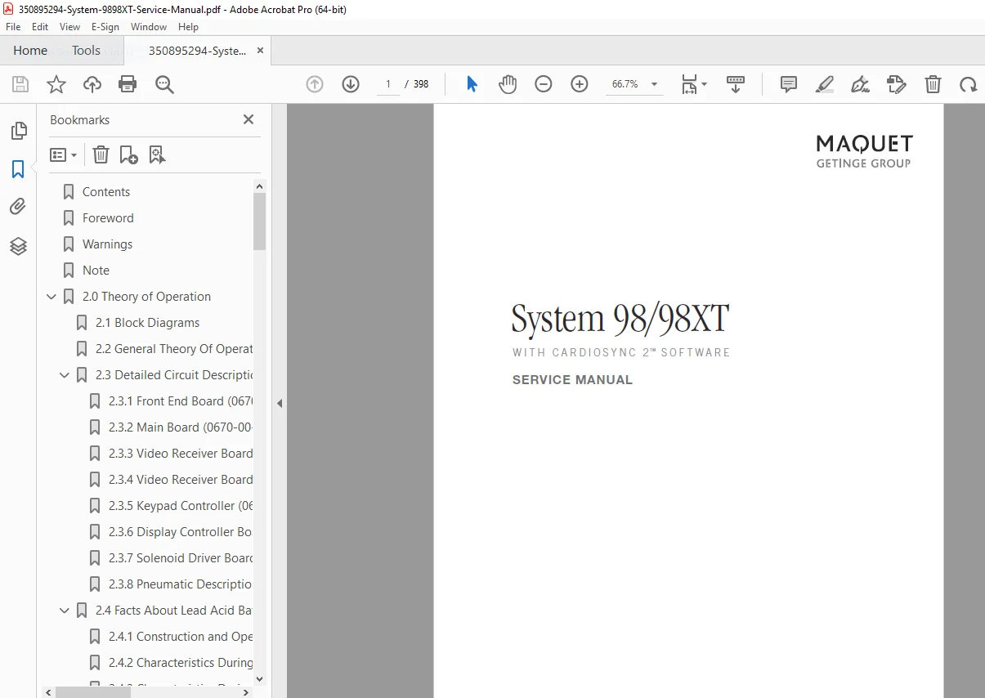Open 2.3.6 Display Controller bookmark
The image size is (985, 698).
pos(181,532)
